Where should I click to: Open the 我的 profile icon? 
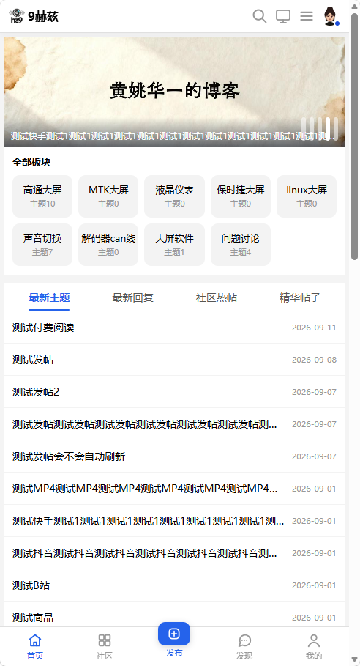314,640
